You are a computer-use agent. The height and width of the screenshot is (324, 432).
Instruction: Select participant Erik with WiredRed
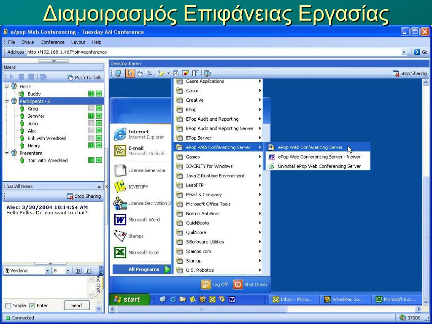pos(47,138)
